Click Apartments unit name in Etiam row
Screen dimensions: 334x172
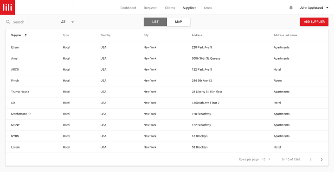282,47
